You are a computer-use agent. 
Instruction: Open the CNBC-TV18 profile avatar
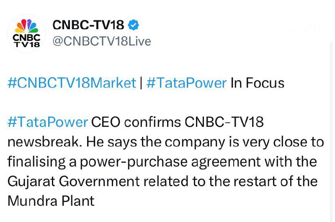coord(26,33)
